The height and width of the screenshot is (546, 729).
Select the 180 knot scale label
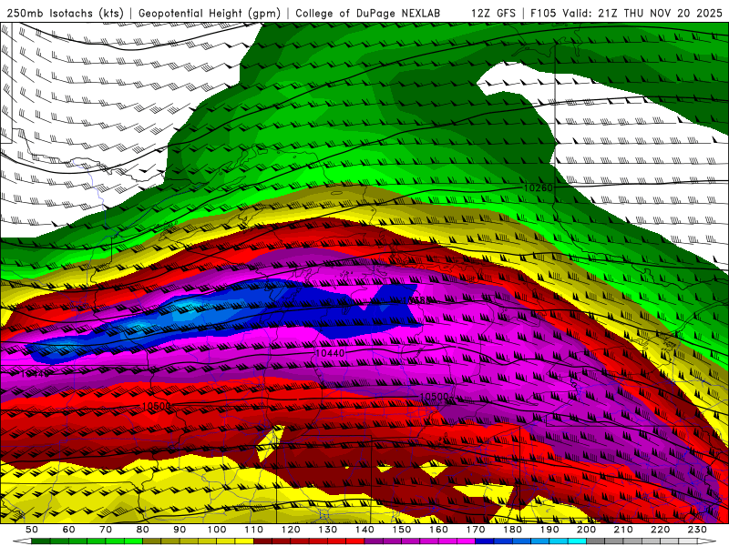(512, 530)
